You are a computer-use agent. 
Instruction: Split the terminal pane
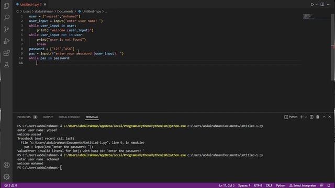click(x=311, y=117)
